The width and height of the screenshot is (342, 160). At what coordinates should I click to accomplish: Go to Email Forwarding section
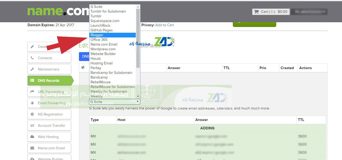(49, 103)
